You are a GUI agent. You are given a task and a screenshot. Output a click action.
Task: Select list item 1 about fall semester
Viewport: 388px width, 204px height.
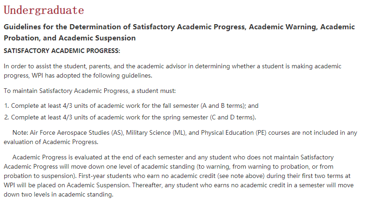point(130,106)
